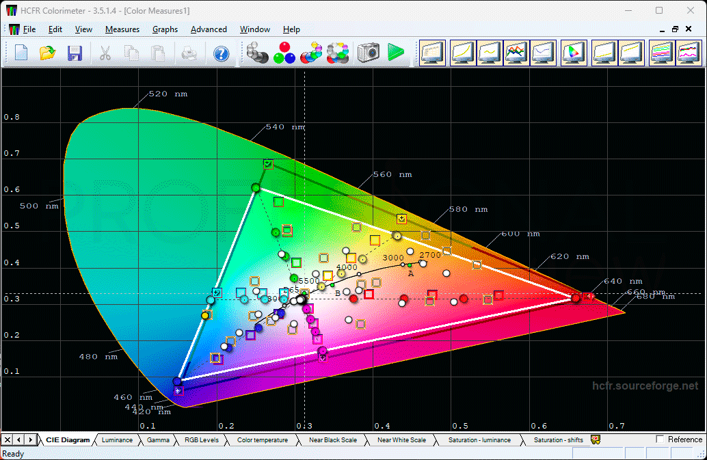This screenshot has height=460, width=707.
Task: Click small icon after Saturation - shifts tab
Action: pyautogui.click(x=595, y=439)
